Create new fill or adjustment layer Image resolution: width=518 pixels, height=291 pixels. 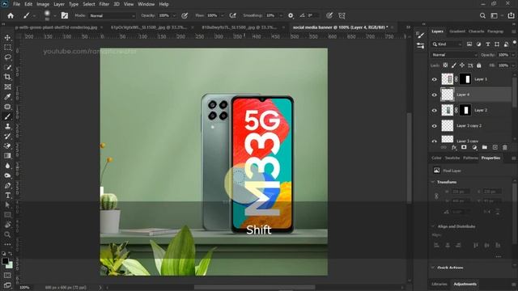click(x=474, y=147)
